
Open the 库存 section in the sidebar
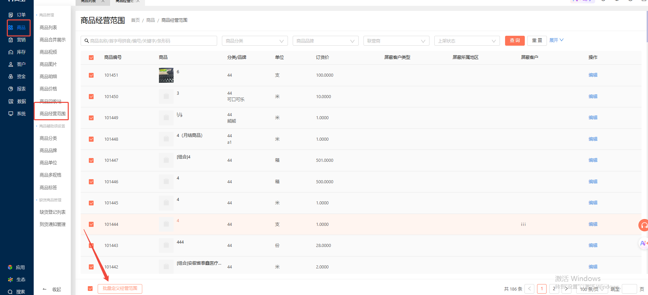17,52
